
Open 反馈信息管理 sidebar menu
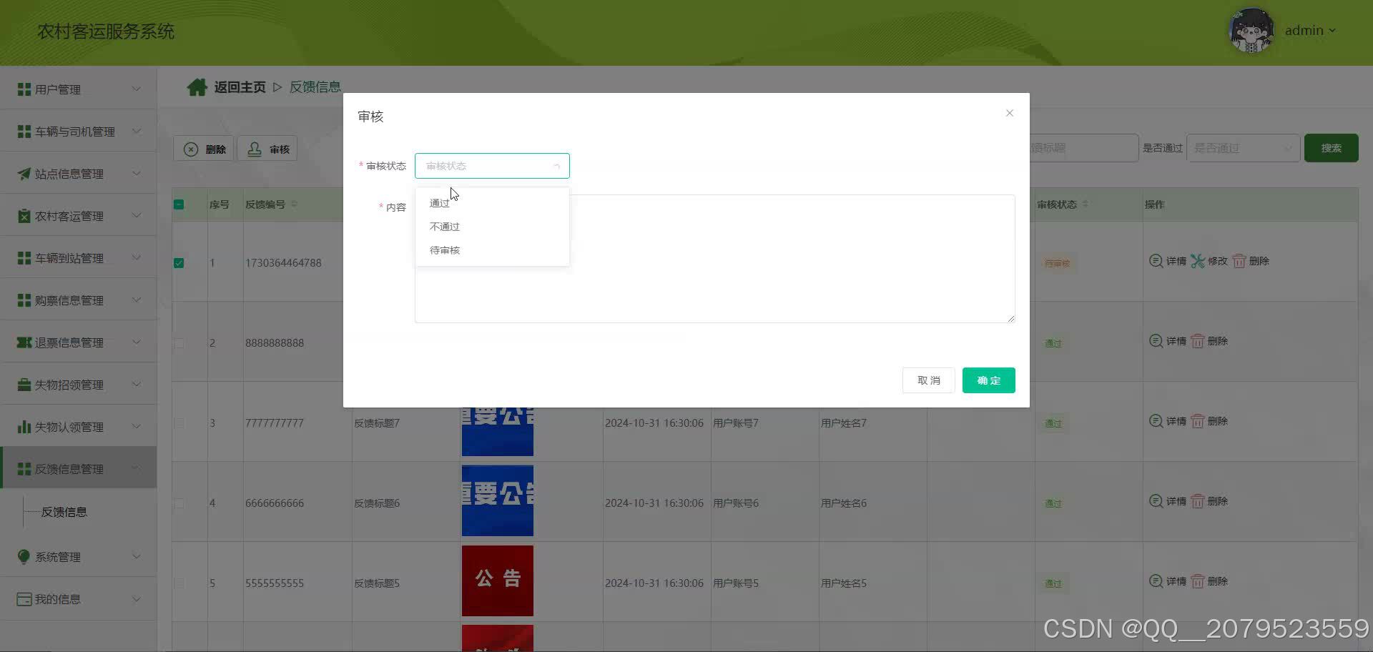79,468
